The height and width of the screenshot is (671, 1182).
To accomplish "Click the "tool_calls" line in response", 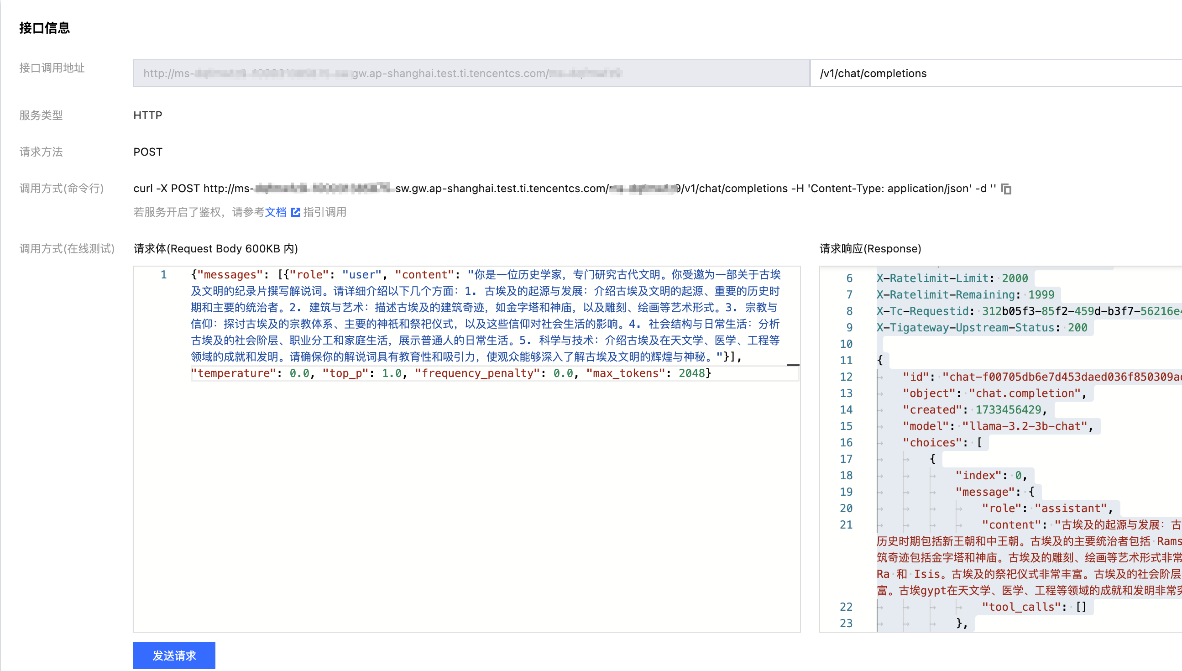I will [1034, 607].
